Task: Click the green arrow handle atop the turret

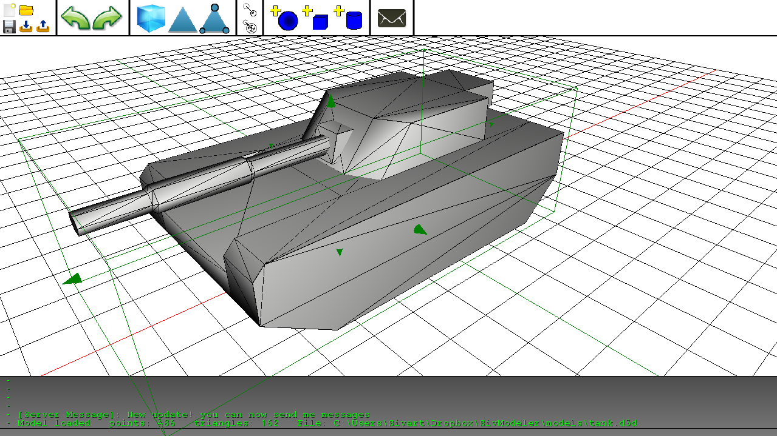Action: pyautogui.click(x=330, y=101)
